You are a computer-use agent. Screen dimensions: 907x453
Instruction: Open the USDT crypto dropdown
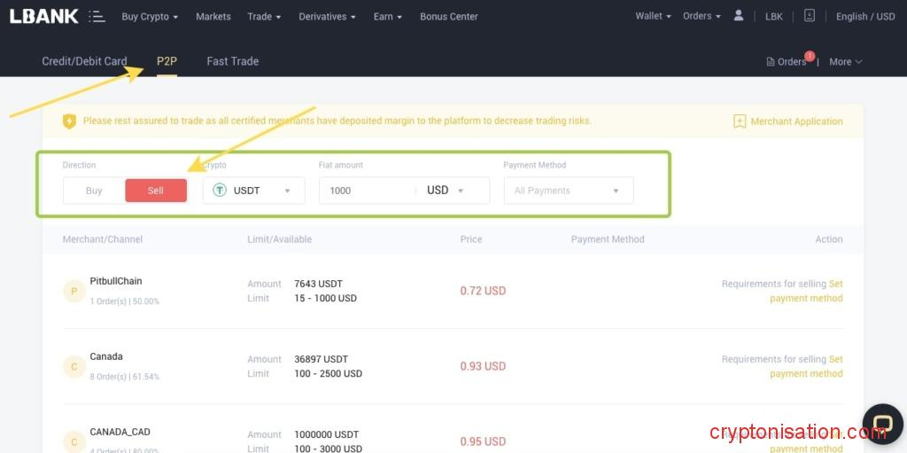pyautogui.click(x=253, y=191)
